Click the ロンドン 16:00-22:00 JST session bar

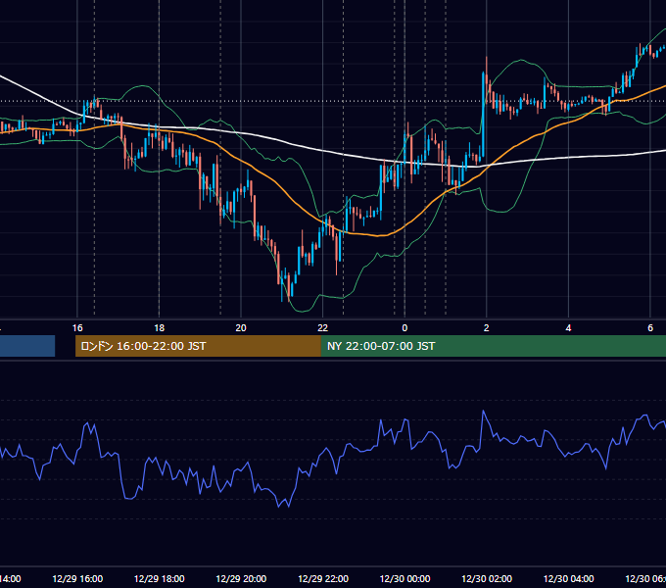click(198, 346)
